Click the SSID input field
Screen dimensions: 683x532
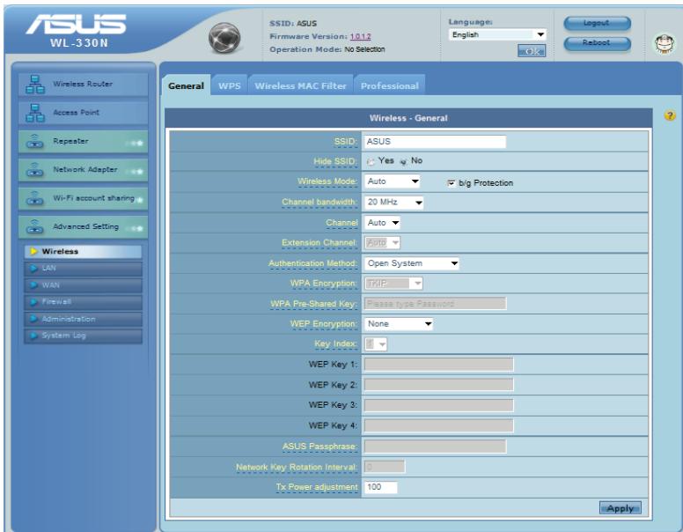pos(435,142)
